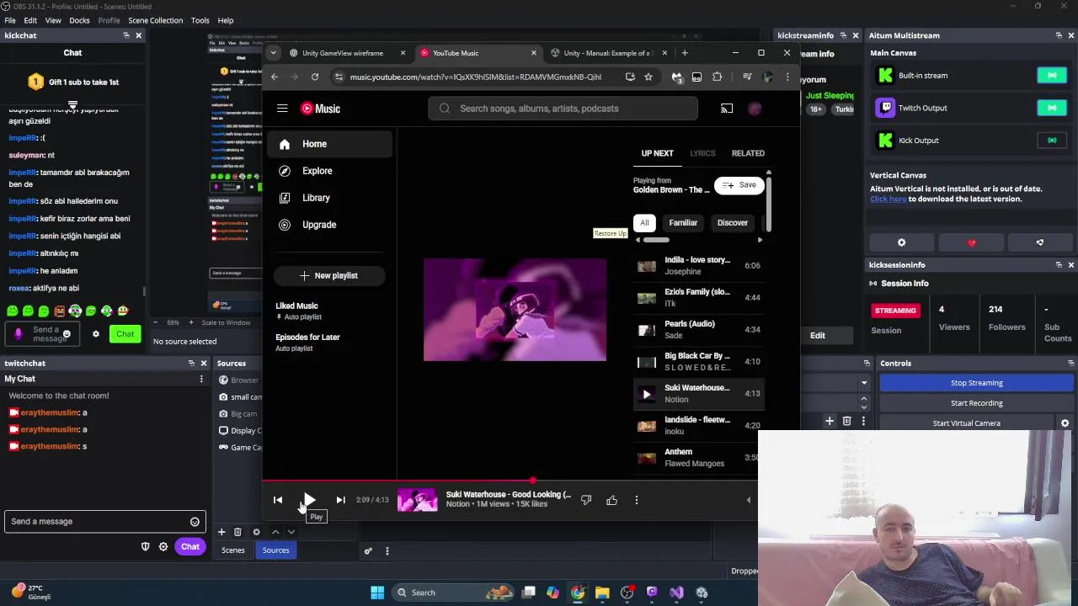Float the kickchat dock panel
Screen dimensions: 1078x606
(x=126, y=35)
